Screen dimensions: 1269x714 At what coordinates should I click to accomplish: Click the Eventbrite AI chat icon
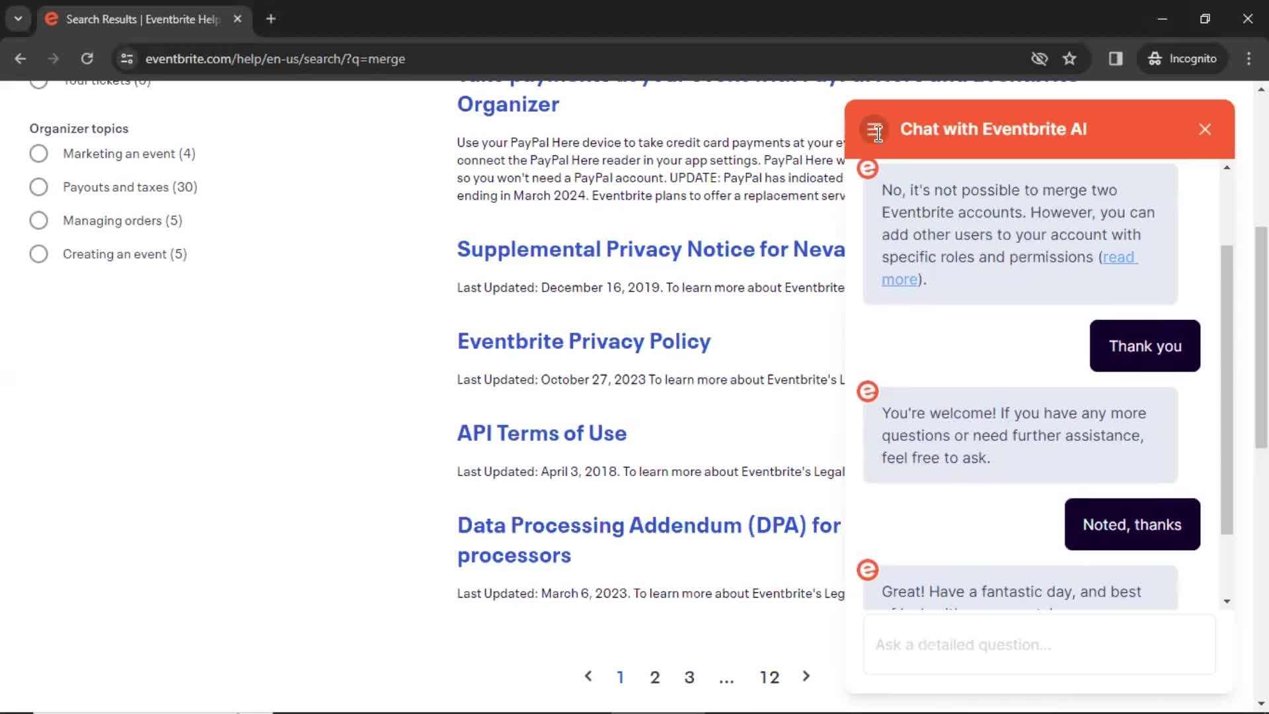[876, 129]
